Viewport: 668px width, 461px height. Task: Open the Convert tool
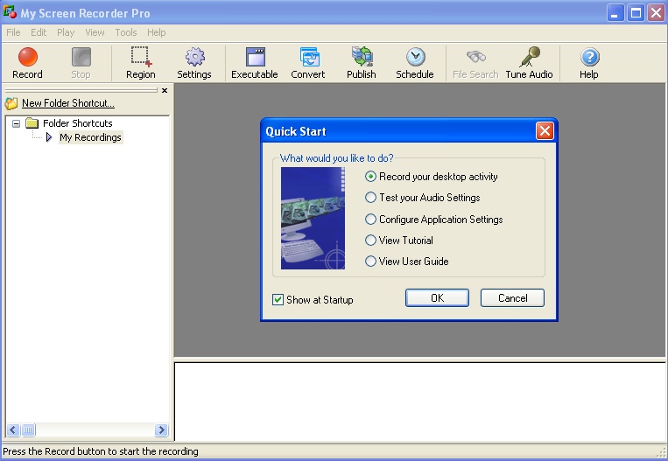[308, 63]
